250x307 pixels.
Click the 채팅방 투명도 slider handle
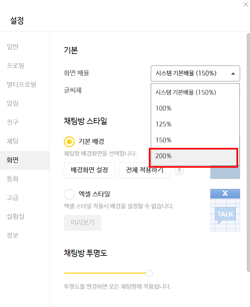[x=149, y=273]
